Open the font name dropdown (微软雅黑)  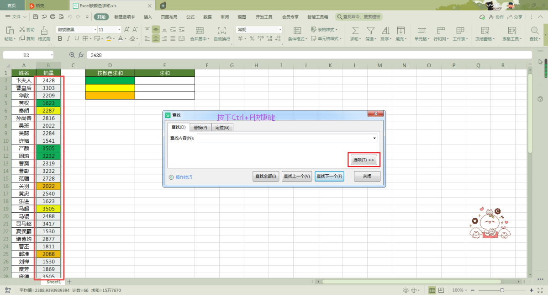(x=95, y=30)
